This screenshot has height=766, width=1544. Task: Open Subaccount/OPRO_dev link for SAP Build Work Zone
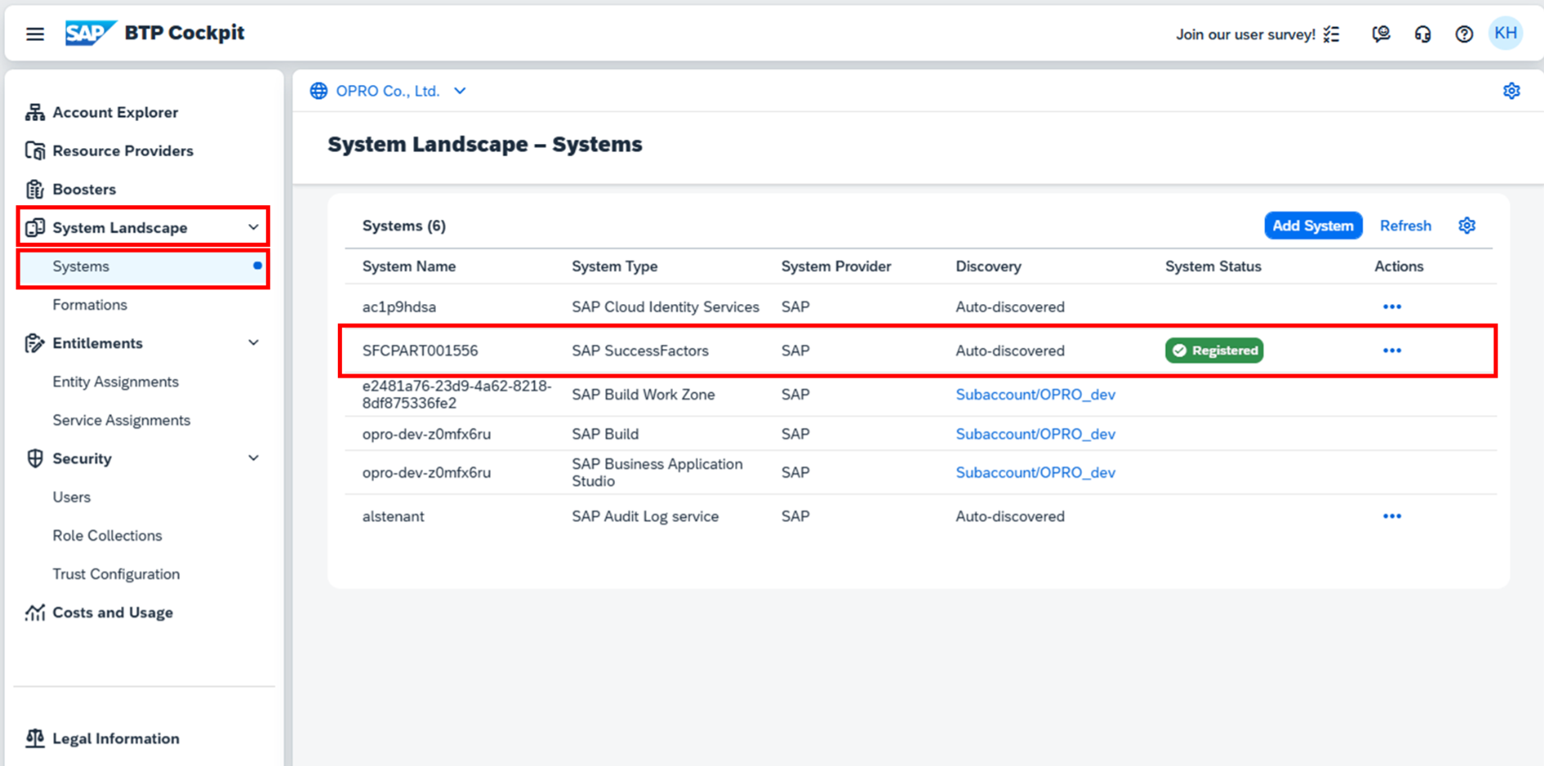pyautogui.click(x=1035, y=395)
